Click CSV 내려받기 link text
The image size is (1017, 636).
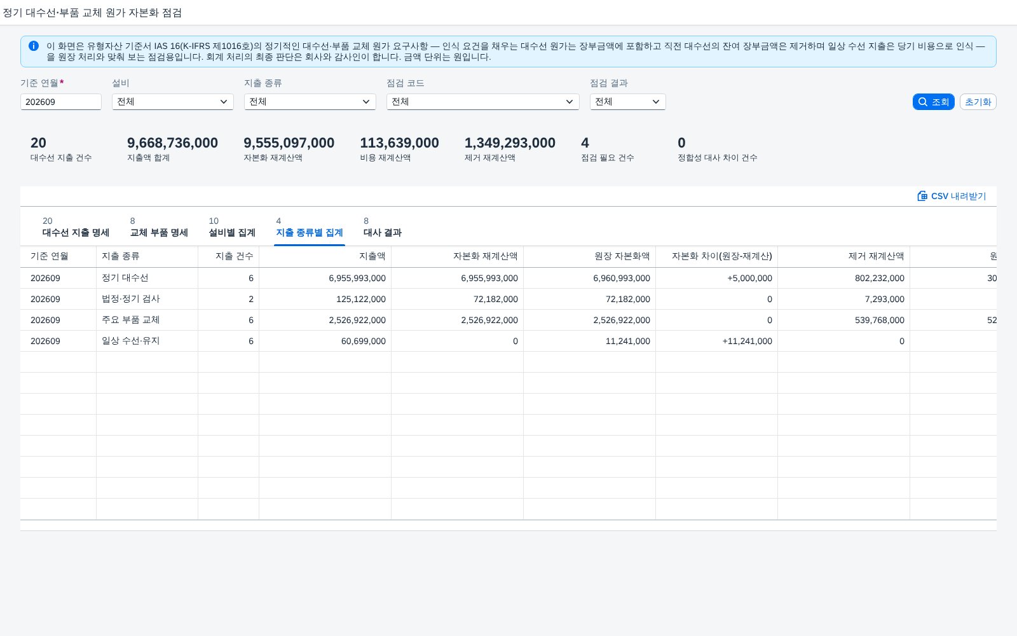(959, 196)
